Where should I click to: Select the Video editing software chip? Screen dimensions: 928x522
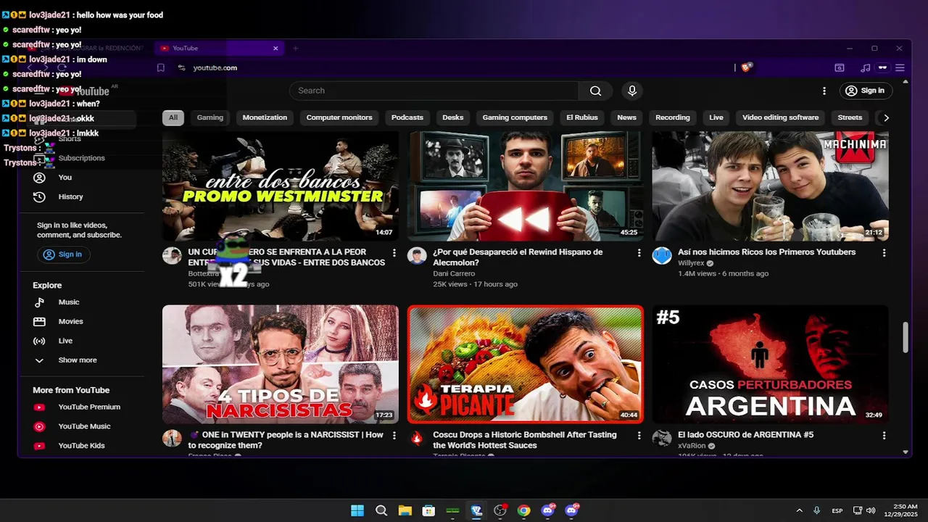780,117
